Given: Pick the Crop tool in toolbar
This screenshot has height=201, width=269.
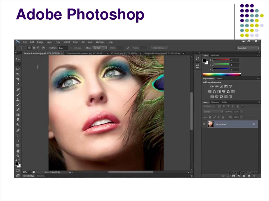Looking at the screenshot, I should coord(18,79).
